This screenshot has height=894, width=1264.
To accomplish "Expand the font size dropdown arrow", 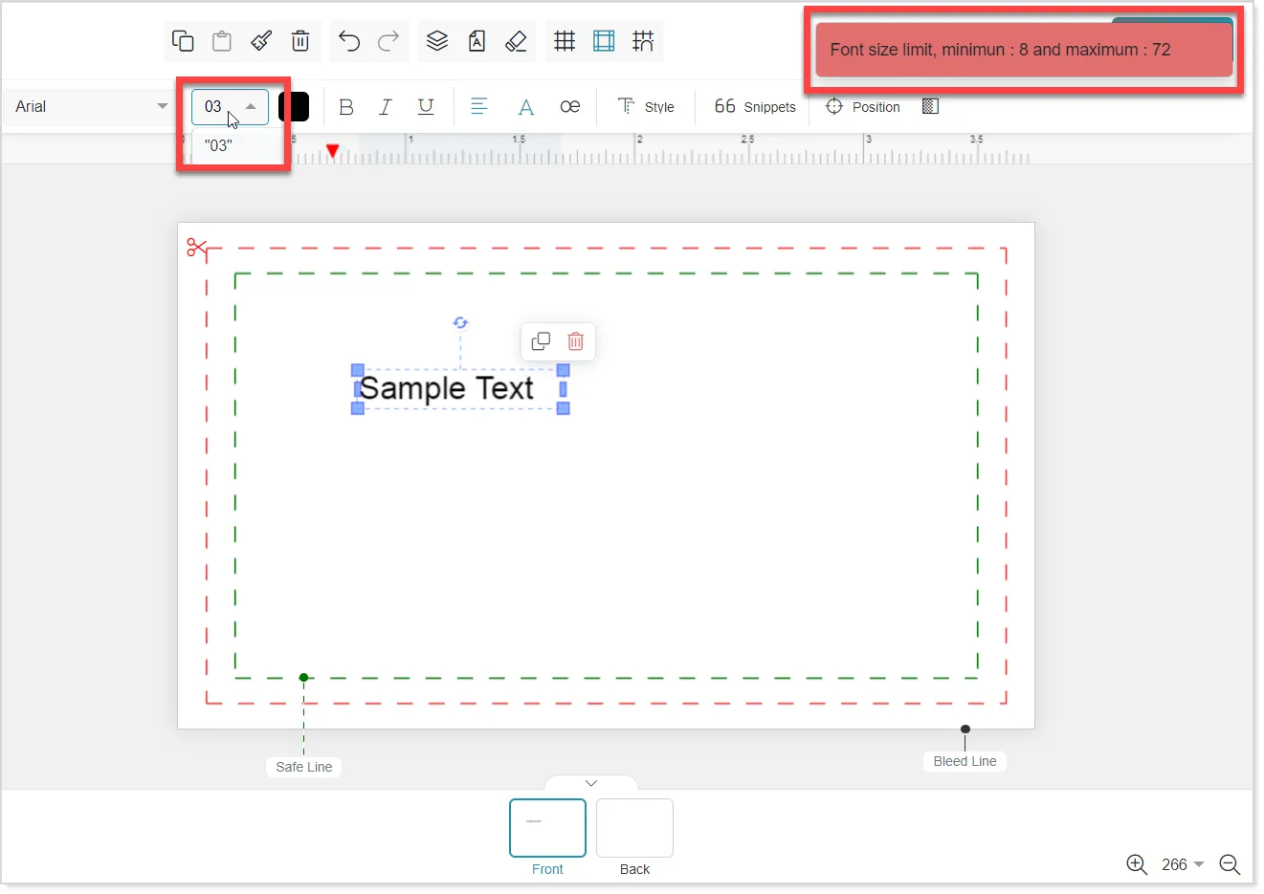I will pyautogui.click(x=251, y=107).
